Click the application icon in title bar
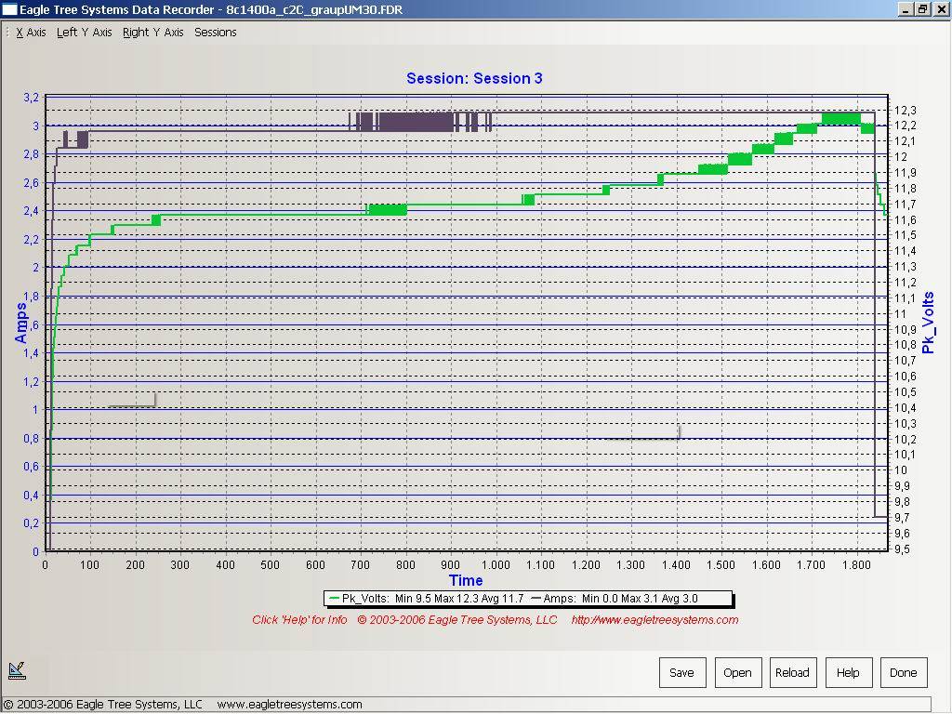 pyautogui.click(x=9, y=9)
